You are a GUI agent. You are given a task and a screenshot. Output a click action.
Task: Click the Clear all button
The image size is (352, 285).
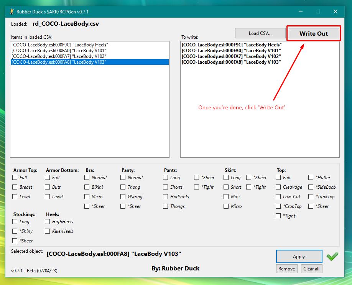tap(311, 269)
